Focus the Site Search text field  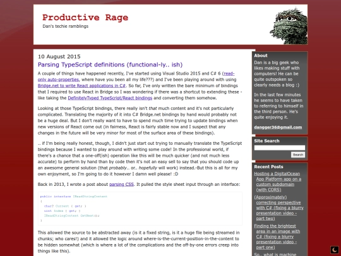click(x=280, y=148)
